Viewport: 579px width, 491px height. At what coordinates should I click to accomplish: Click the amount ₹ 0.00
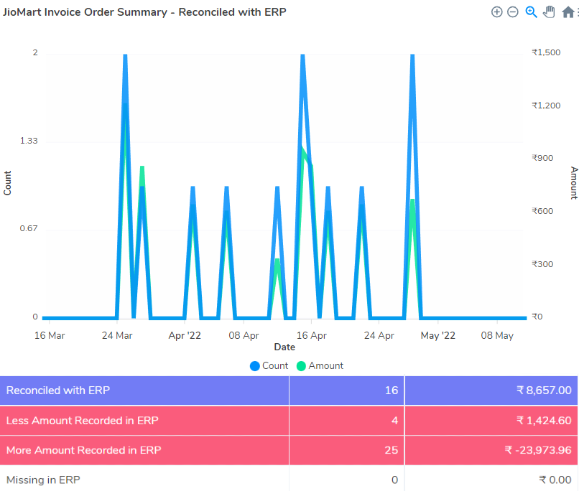555,480
